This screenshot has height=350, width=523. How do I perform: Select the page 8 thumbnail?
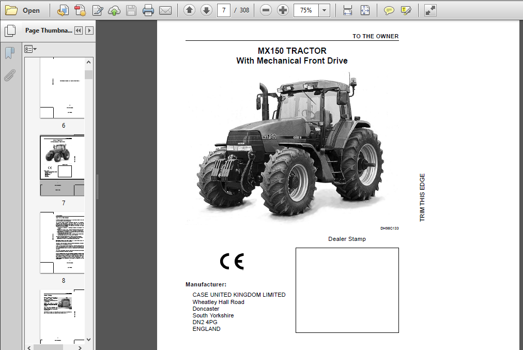coord(62,242)
